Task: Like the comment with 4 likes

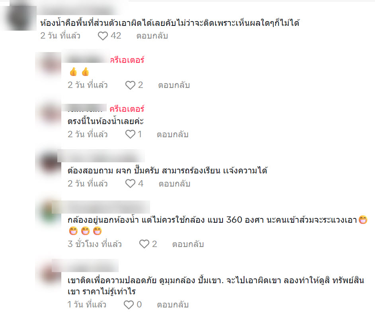Action: tap(130, 184)
